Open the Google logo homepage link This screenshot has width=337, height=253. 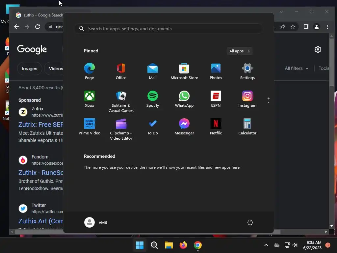pyautogui.click(x=32, y=49)
